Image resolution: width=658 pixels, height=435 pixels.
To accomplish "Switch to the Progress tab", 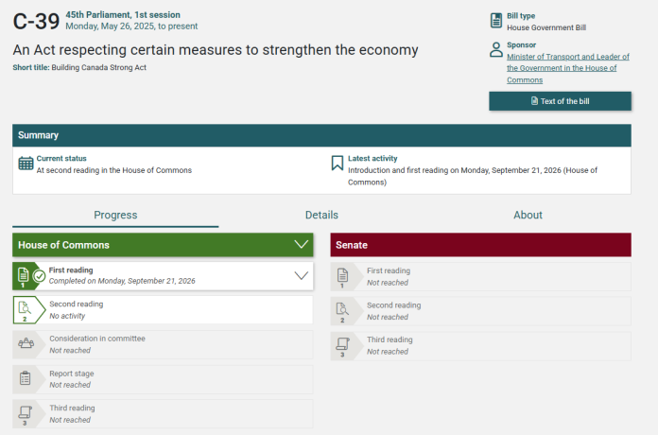I will (x=115, y=215).
